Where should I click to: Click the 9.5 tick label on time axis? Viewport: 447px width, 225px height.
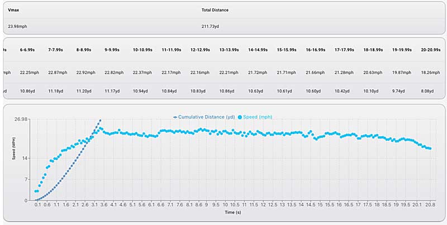(216, 205)
